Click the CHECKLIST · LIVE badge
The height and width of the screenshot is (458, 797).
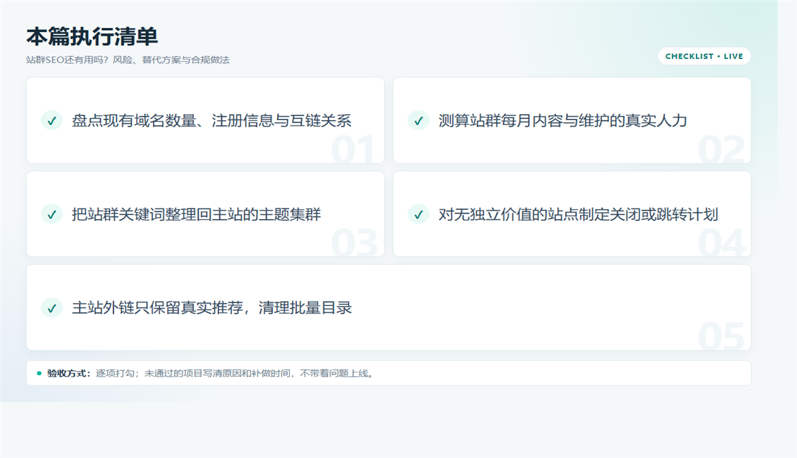pos(704,56)
